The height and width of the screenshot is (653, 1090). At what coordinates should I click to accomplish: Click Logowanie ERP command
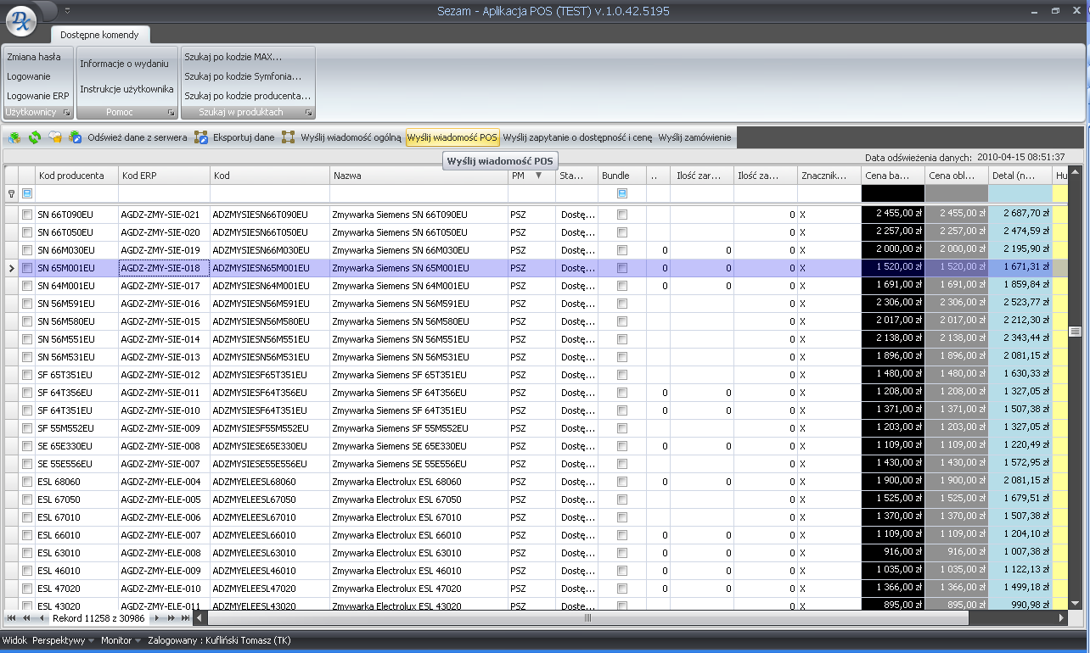click(x=38, y=96)
